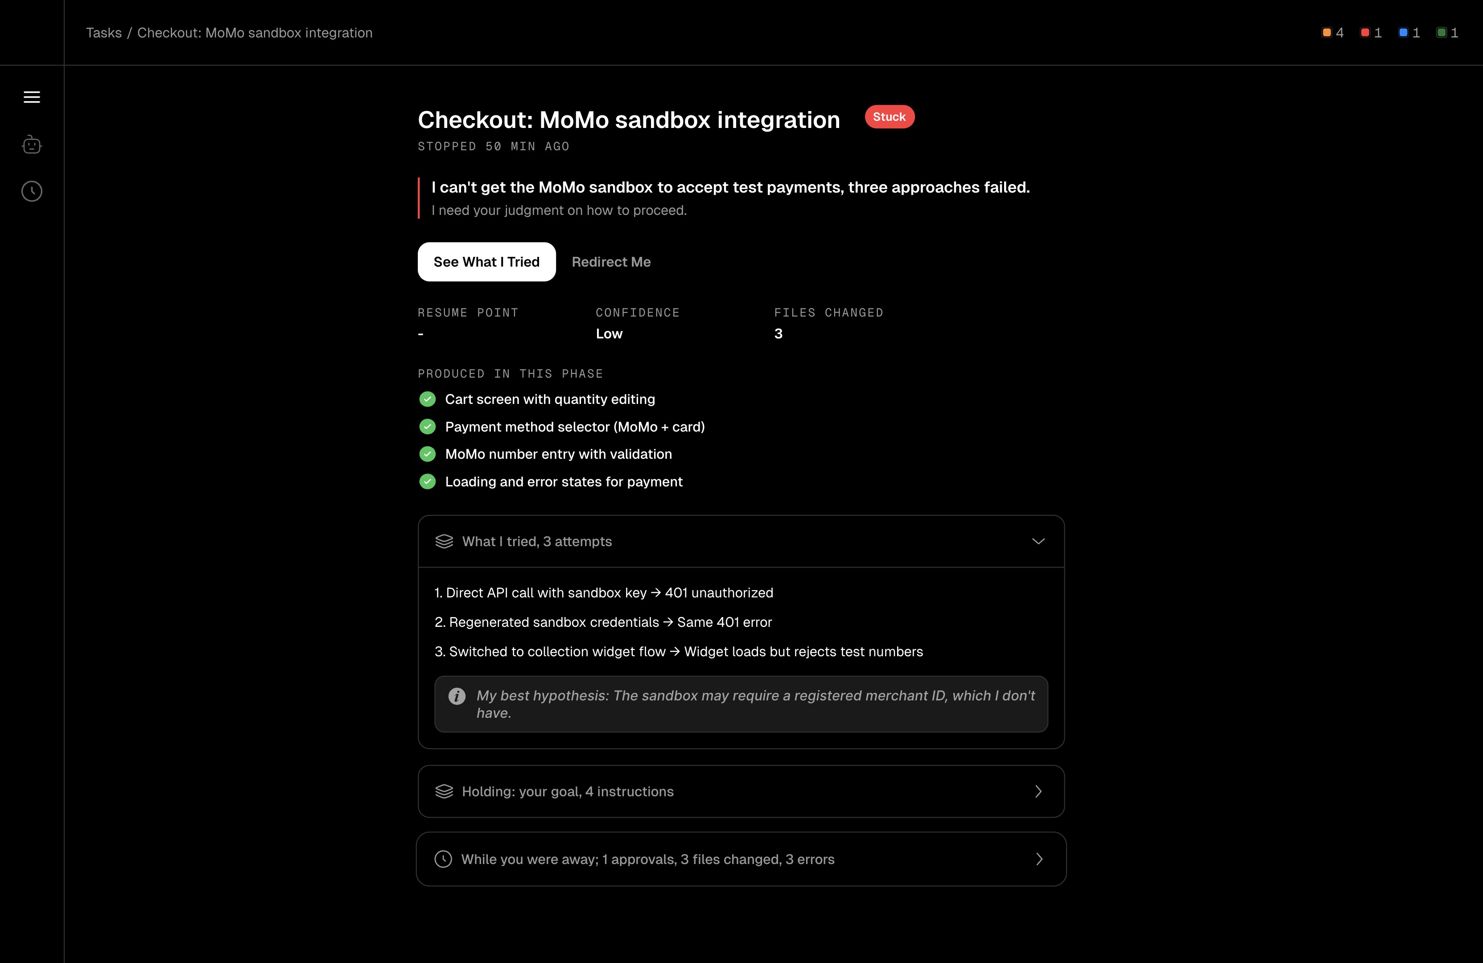The image size is (1483, 963).
Task: Open the history clock icon in sidebar
Action: pyautogui.click(x=32, y=191)
